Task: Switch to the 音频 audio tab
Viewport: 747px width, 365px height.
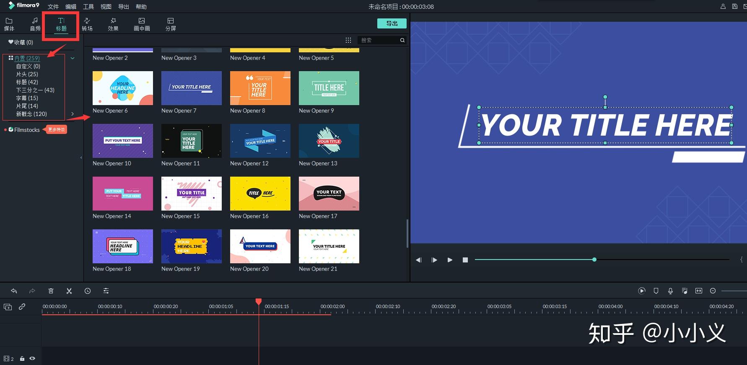Action: tap(35, 24)
